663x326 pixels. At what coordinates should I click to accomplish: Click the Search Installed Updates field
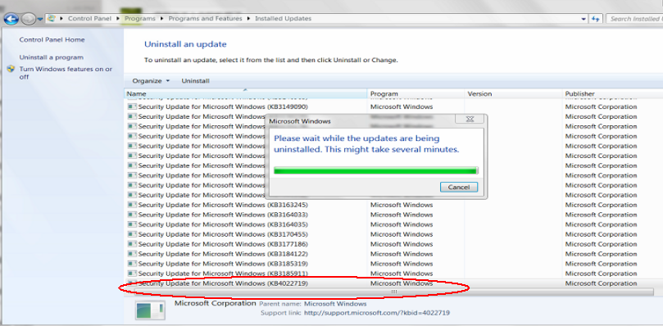pos(634,19)
